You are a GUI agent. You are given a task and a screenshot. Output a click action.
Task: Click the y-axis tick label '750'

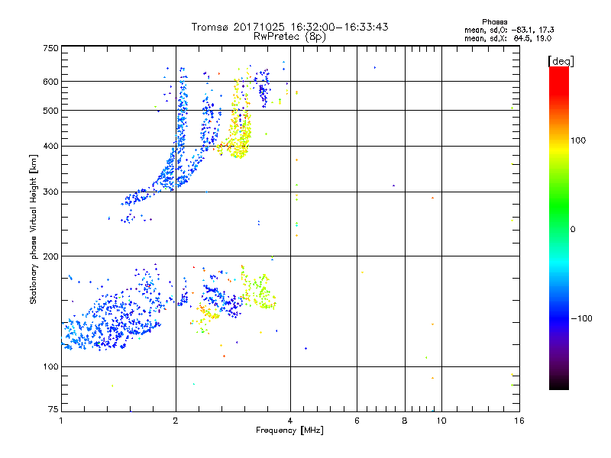click(50, 48)
